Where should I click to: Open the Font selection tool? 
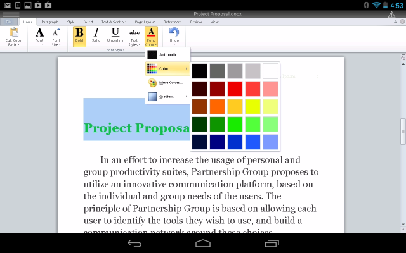39,37
